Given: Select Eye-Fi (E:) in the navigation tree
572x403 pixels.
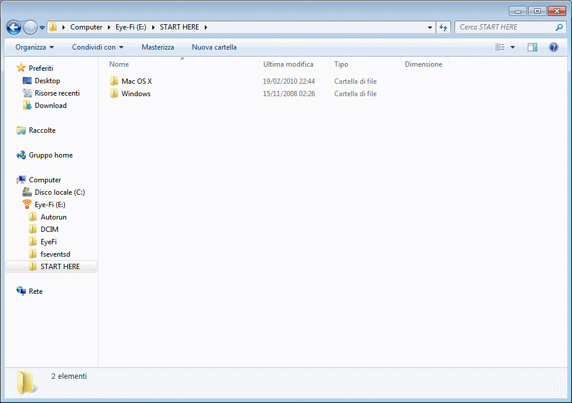Looking at the screenshot, I should tap(50, 205).
